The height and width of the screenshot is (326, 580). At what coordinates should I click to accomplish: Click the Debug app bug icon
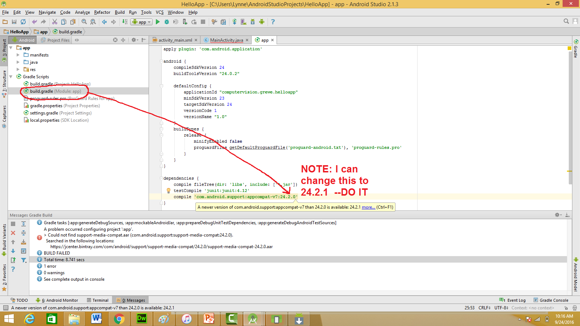click(x=167, y=22)
